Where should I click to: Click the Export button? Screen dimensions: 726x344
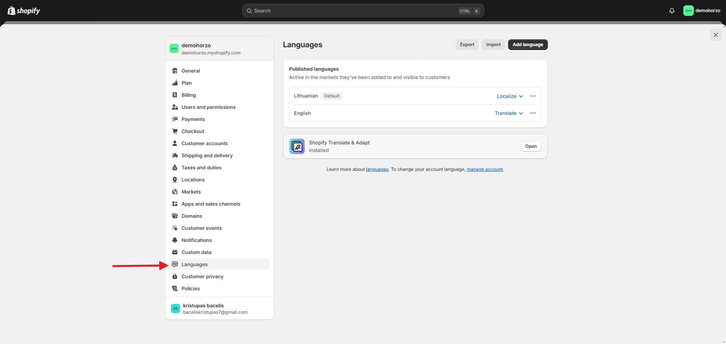point(467,45)
